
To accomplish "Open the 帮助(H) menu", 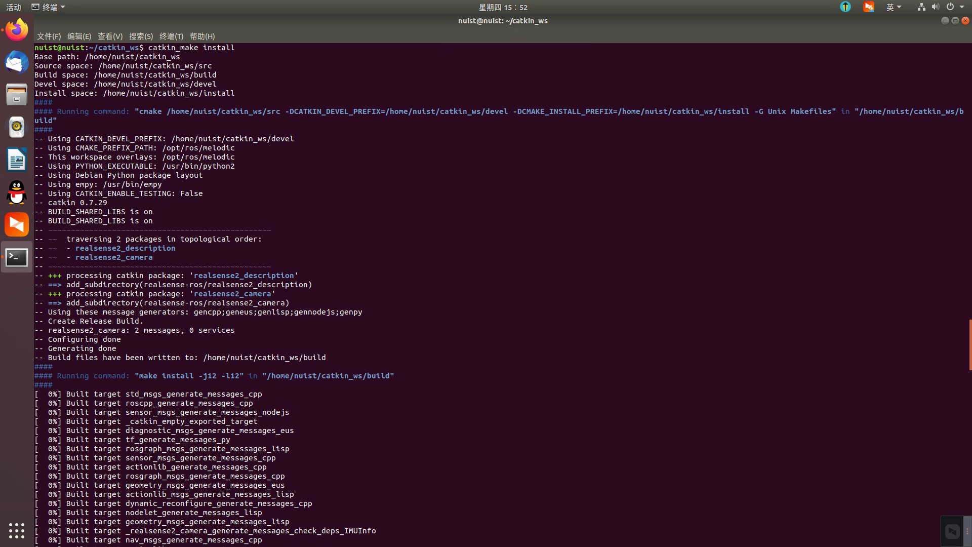I will click(202, 36).
